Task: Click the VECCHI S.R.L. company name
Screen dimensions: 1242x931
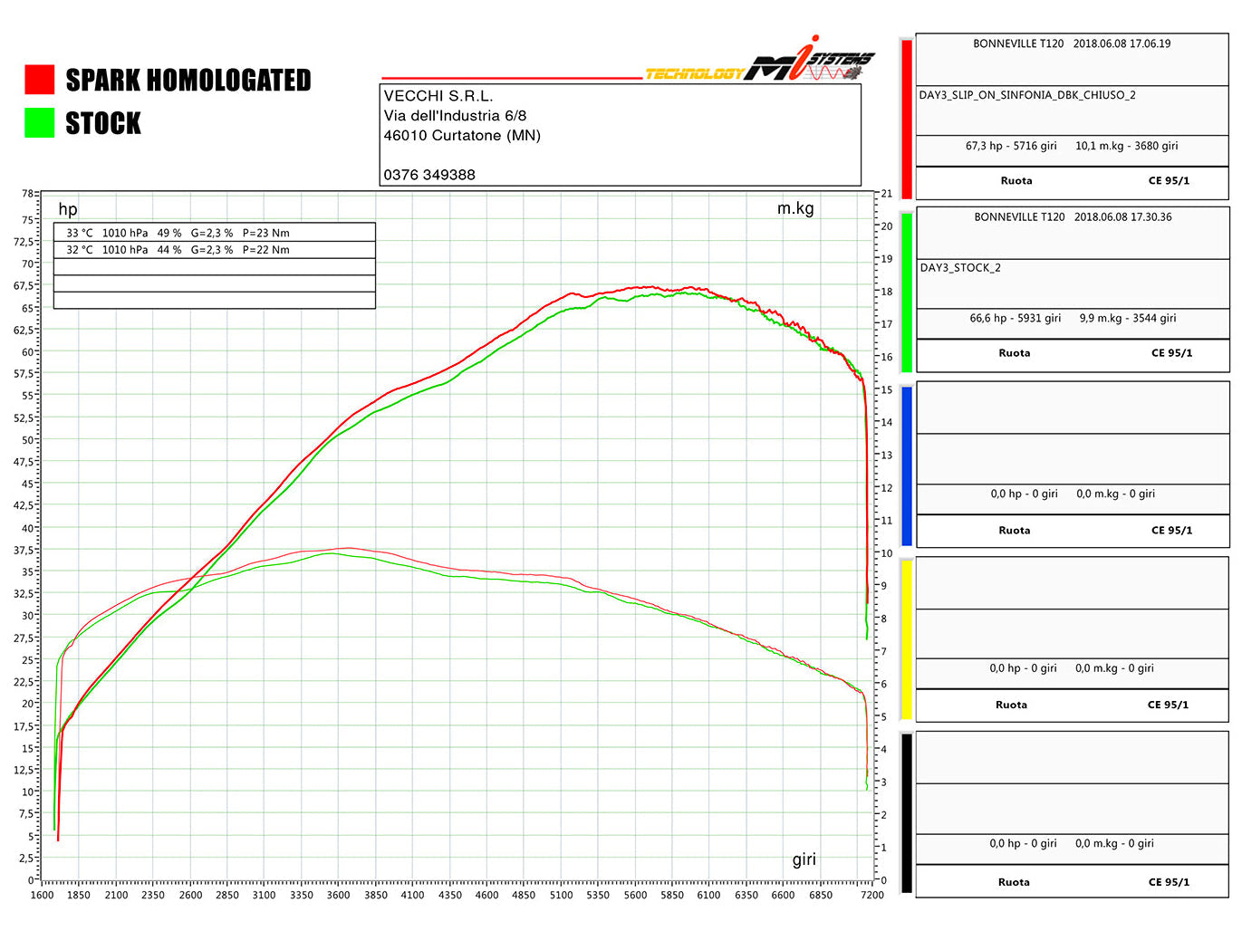Action: click(x=438, y=96)
